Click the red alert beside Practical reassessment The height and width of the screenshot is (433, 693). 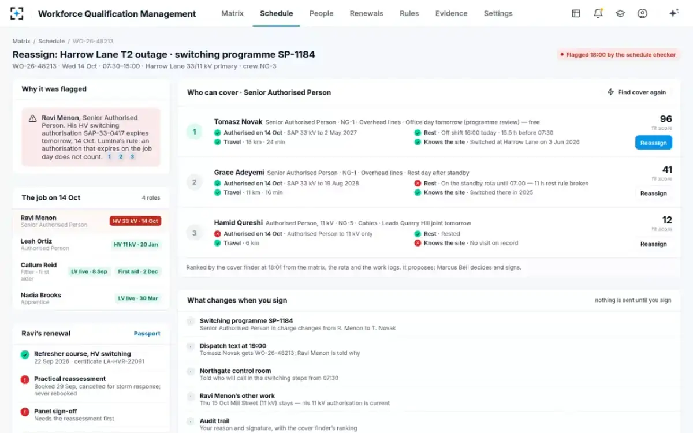pyautogui.click(x=25, y=379)
